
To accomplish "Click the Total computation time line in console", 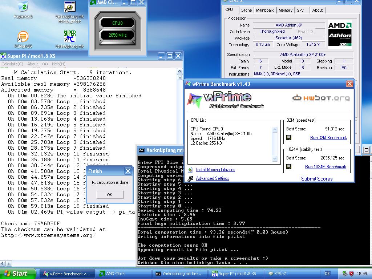I will click(x=213, y=232).
